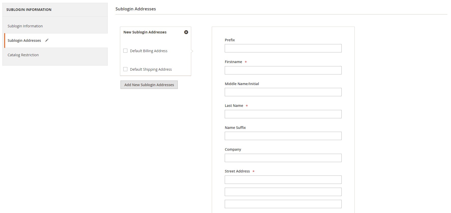Click pencil icon beside Sublogin Addresses tab

pos(47,40)
